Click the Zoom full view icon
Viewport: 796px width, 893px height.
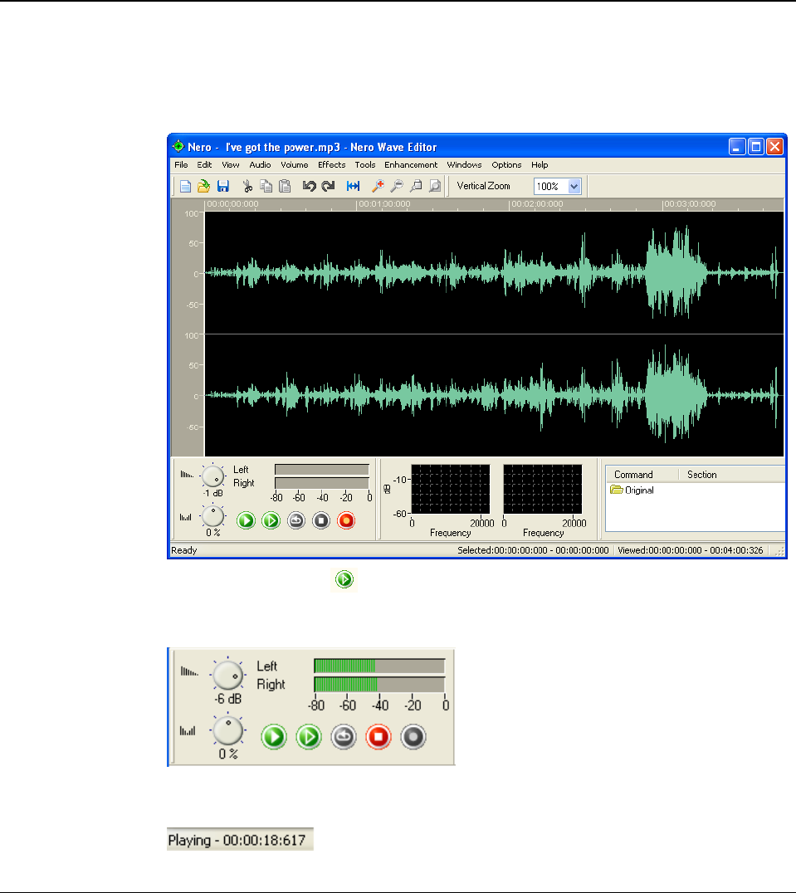[435, 186]
